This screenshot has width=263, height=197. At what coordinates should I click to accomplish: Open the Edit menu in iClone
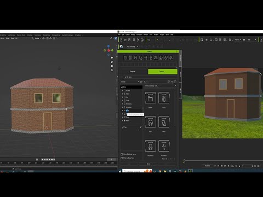(x=123, y=34)
